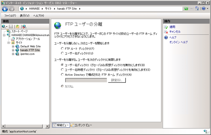
Task: Click the 適用 apply icon
Action: 166,27
